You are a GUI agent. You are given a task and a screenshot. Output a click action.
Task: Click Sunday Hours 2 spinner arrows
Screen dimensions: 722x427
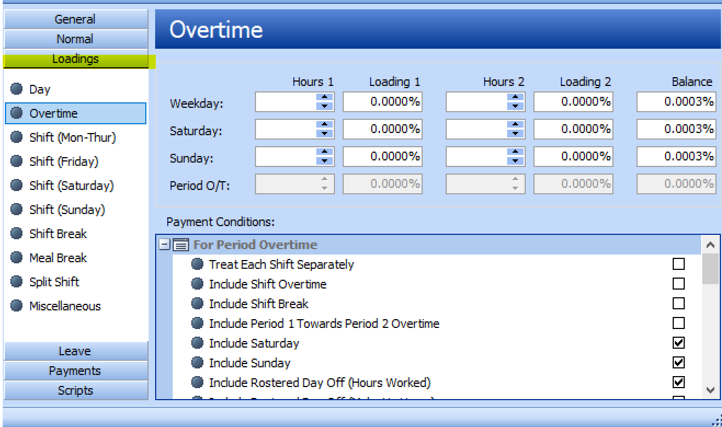[x=515, y=156]
